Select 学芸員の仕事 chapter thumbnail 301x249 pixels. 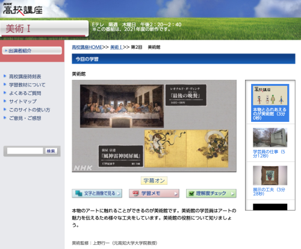point(270,137)
